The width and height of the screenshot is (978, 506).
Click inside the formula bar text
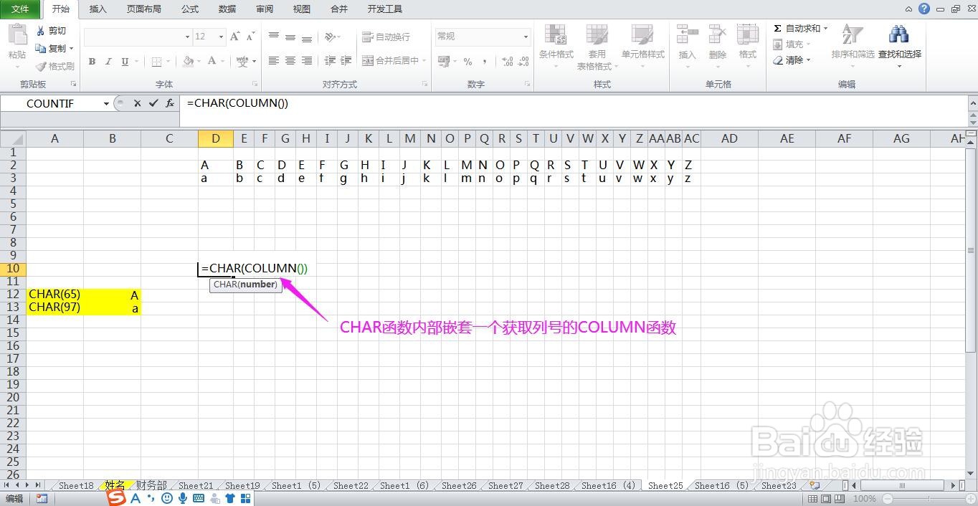tap(237, 102)
